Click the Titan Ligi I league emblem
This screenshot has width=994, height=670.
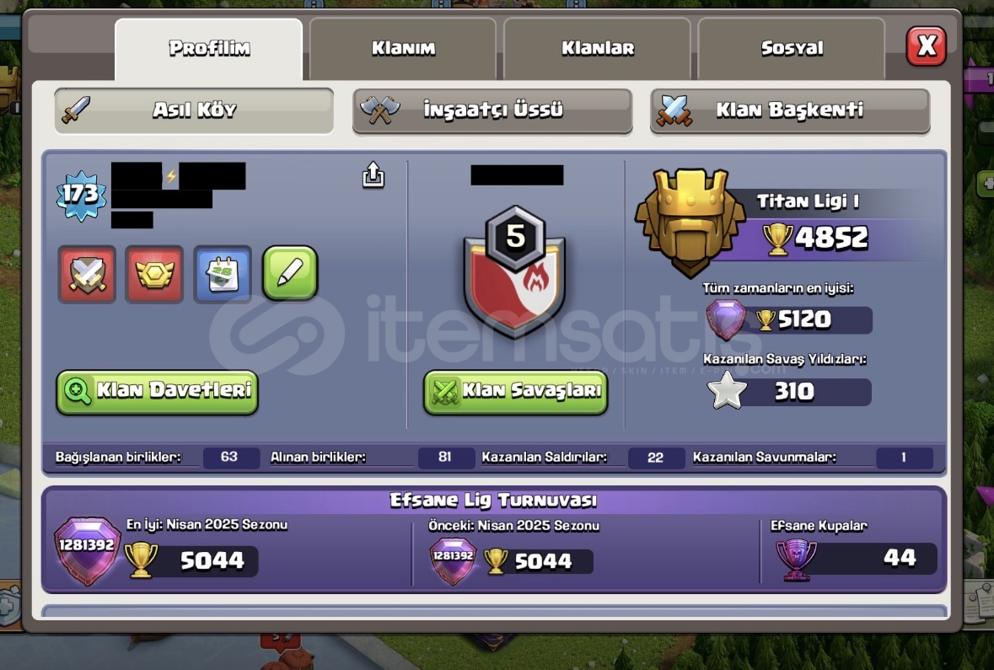(690, 222)
